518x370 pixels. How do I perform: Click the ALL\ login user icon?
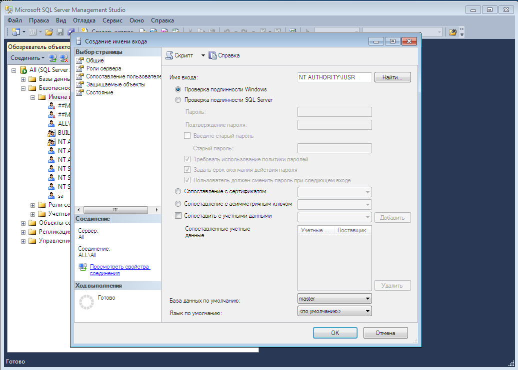pos(51,124)
